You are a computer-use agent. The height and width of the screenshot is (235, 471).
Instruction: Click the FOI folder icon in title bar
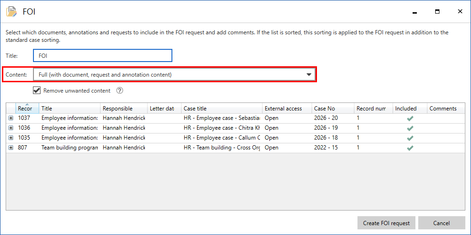click(12, 12)
